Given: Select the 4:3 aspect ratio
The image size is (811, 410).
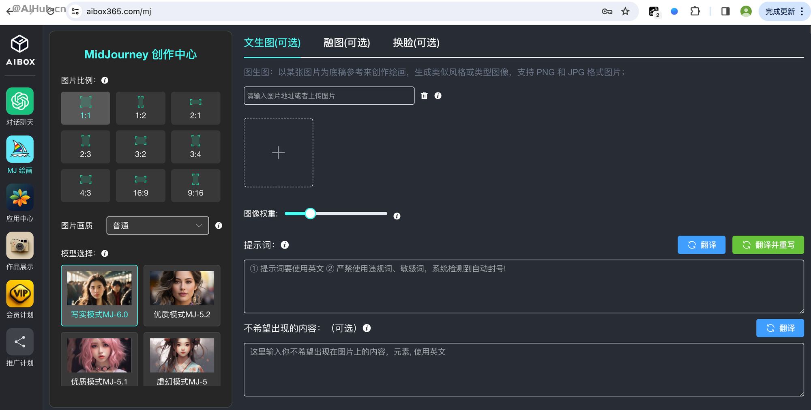Looking at the screenshot, I should click(86, 185).
